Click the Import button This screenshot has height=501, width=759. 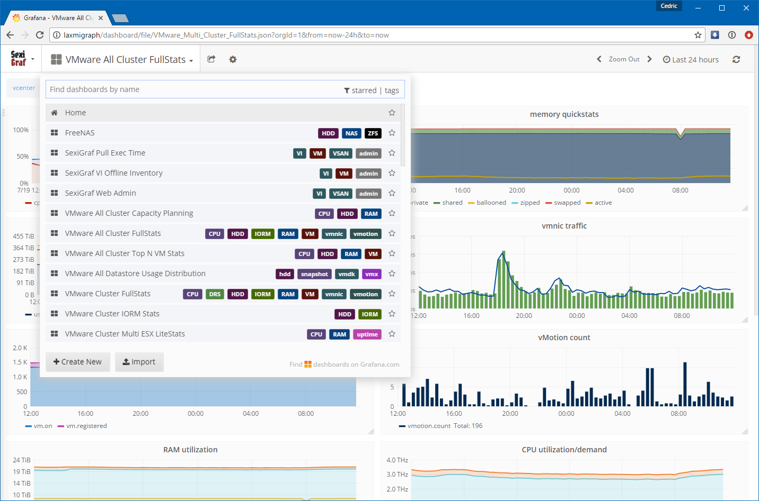(139, 362)
